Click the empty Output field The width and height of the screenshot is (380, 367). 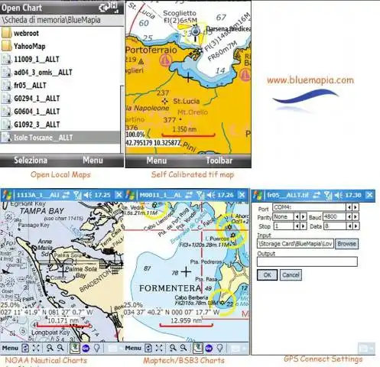307,261
